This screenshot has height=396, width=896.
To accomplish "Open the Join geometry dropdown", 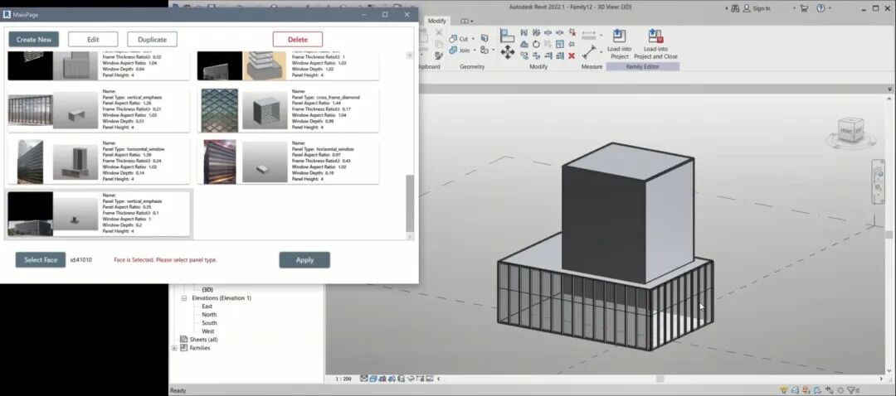I will pos(474,51).
